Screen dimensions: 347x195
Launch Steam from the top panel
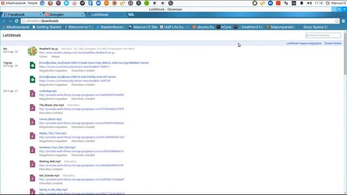point(82,3)
